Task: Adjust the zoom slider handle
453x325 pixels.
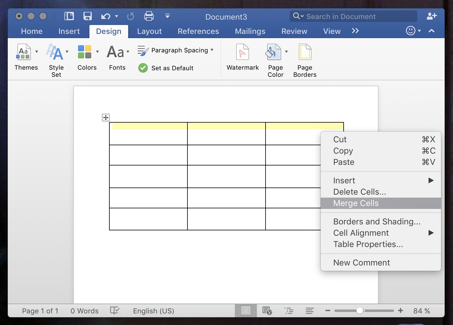Action: pyautogui.click(x=360, y=311)
